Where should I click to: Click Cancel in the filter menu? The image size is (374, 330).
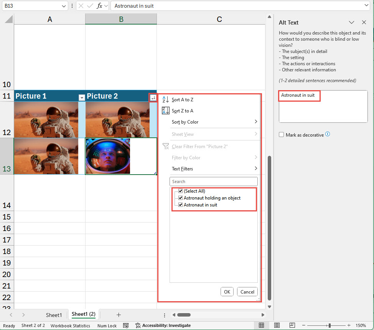[x=247, y=292]
